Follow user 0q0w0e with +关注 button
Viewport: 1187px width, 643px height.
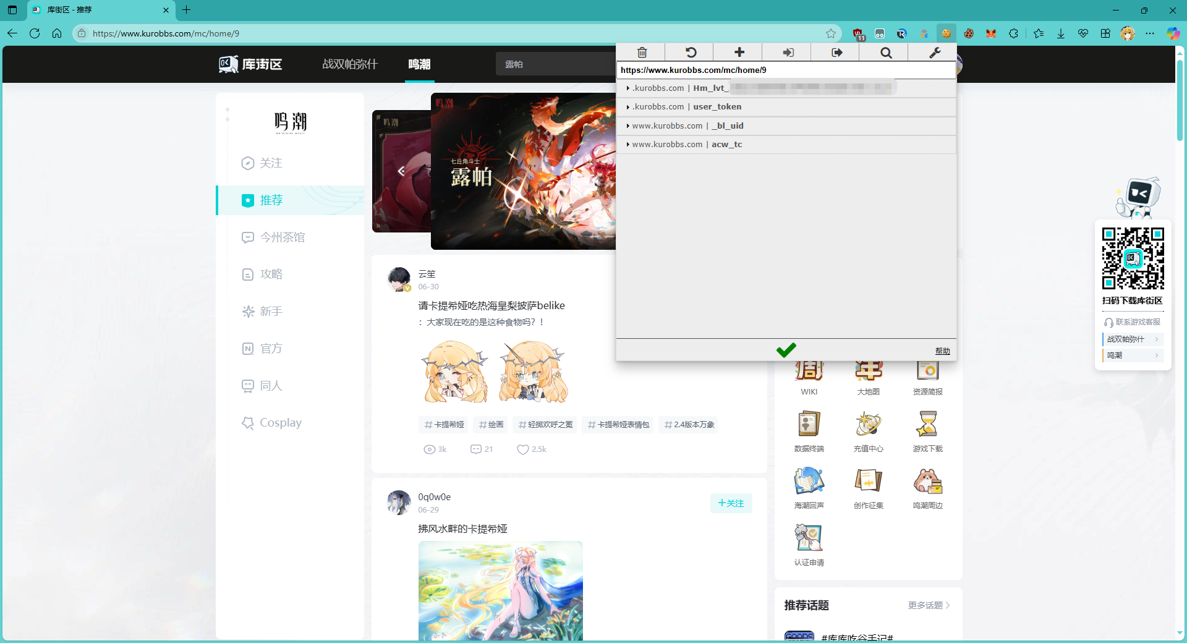[x=731, y=503]
